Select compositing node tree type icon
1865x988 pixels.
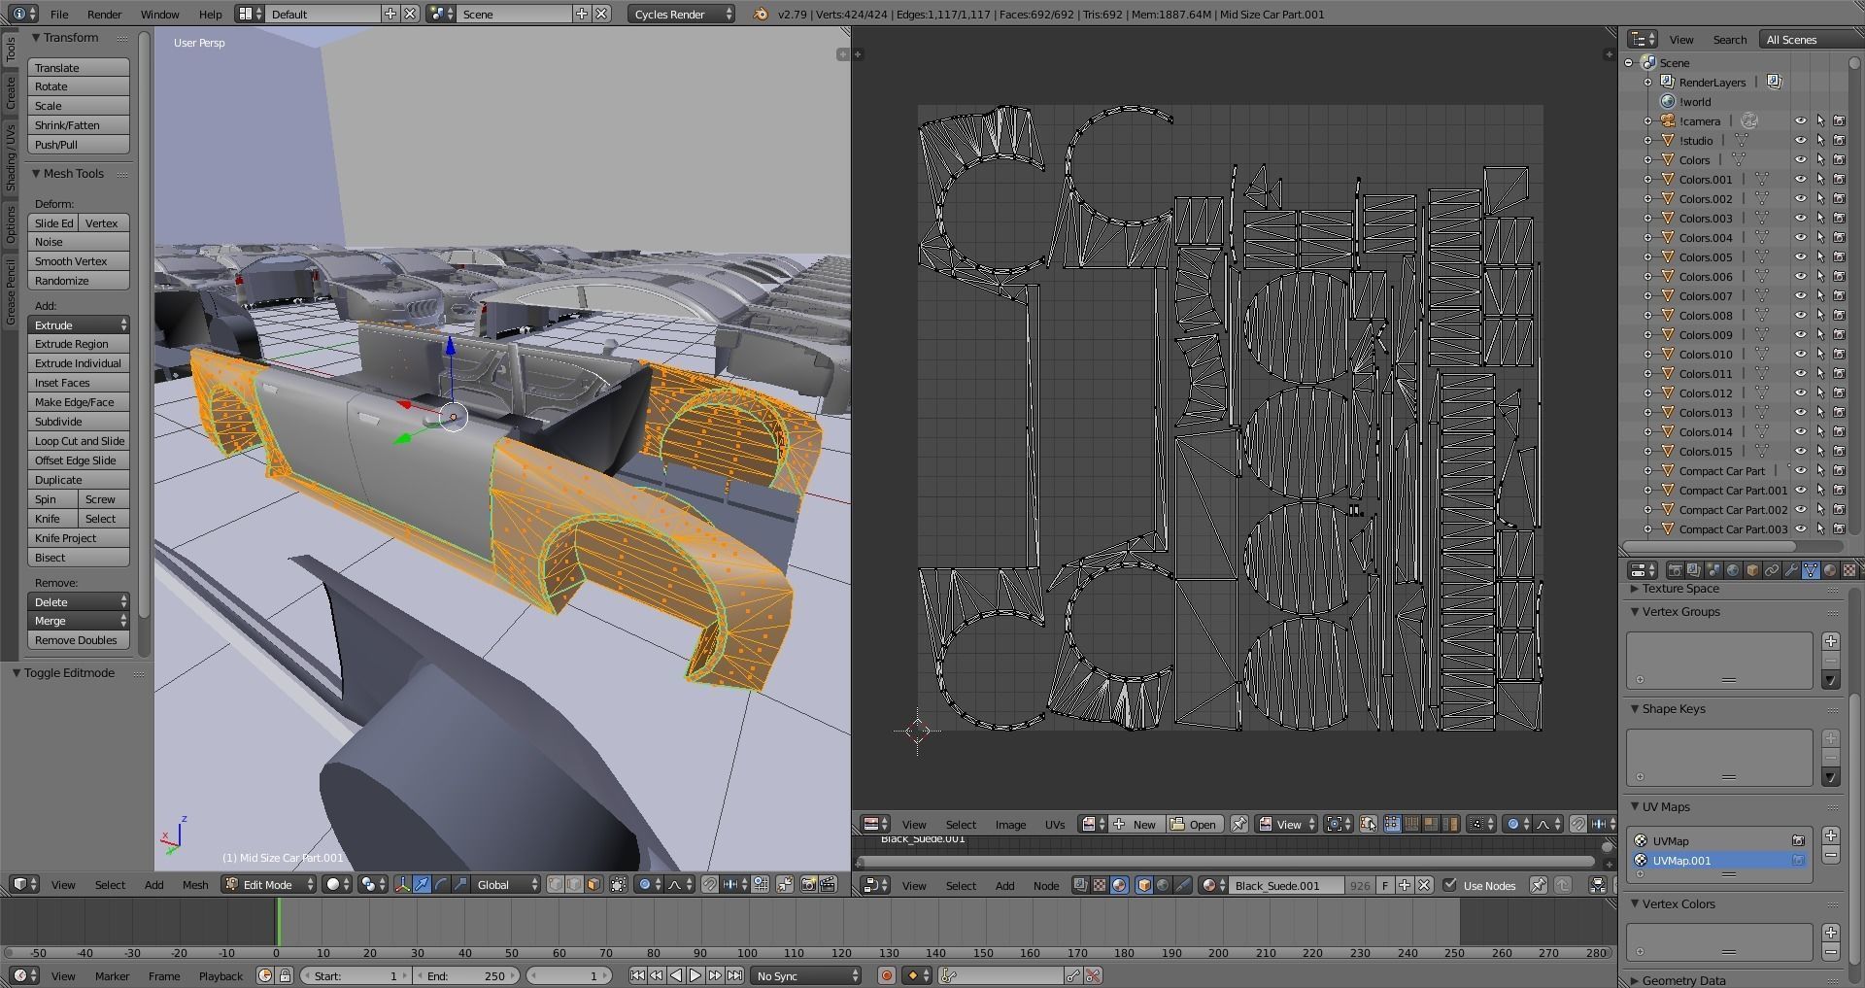tap(1079, 885)
